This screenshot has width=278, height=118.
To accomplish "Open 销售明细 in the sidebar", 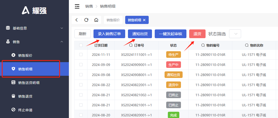I will coord(34,69).
